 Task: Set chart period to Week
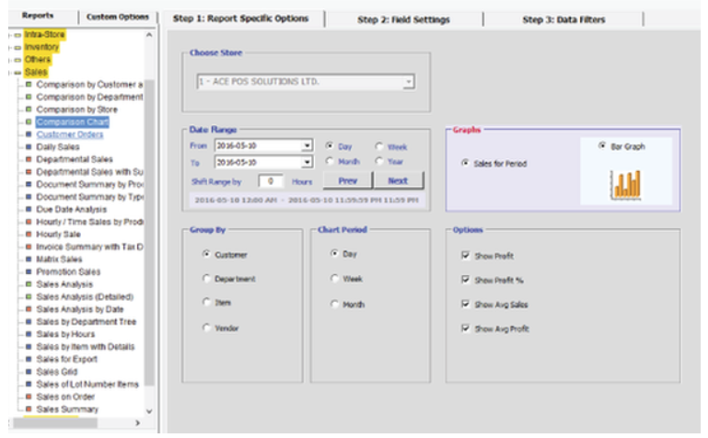[334, 278]
